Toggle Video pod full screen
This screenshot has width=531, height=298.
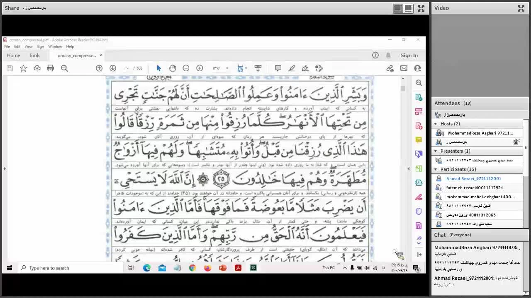tap(521, 8)
